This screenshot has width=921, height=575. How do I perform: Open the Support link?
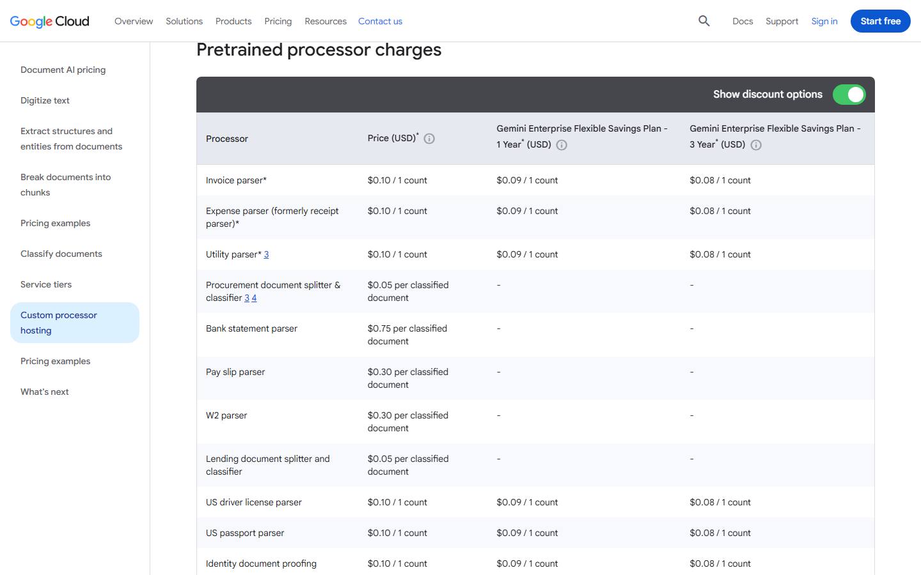[x=782, y=21]
